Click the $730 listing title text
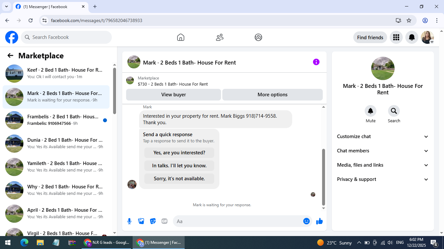This screenshot has height=249, width=444. (173, 84)
